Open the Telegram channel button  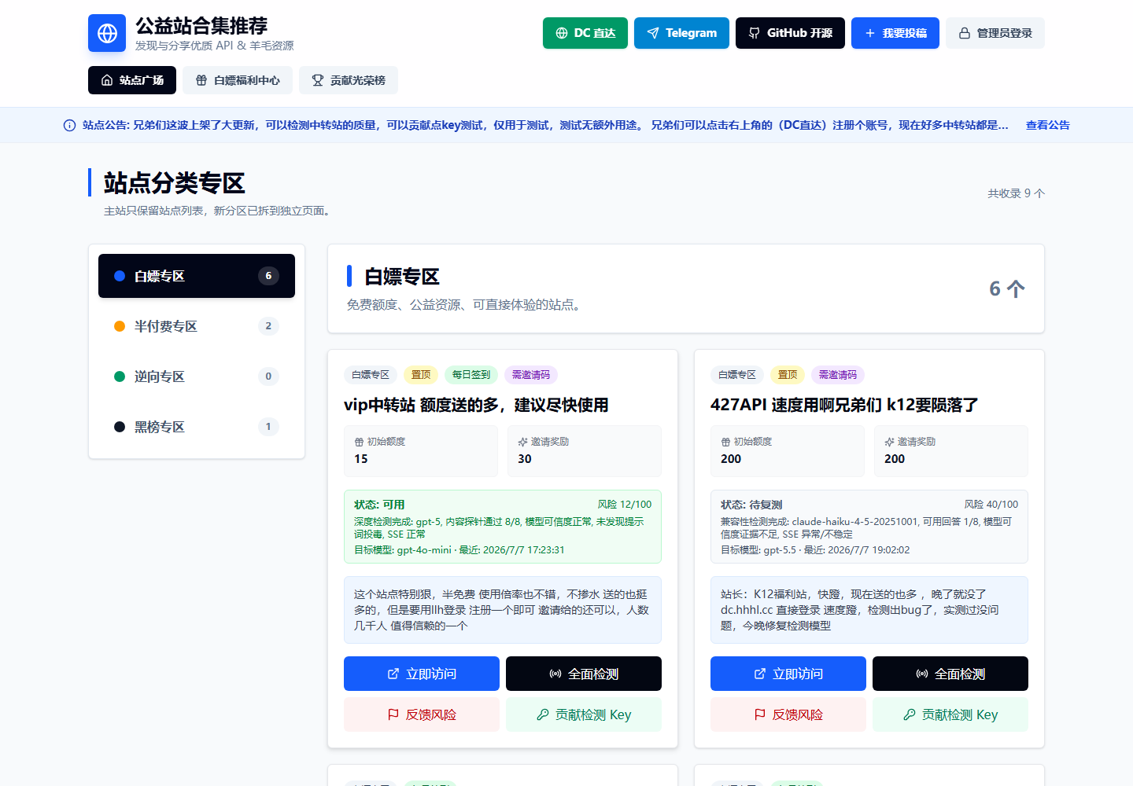point(681,33)
